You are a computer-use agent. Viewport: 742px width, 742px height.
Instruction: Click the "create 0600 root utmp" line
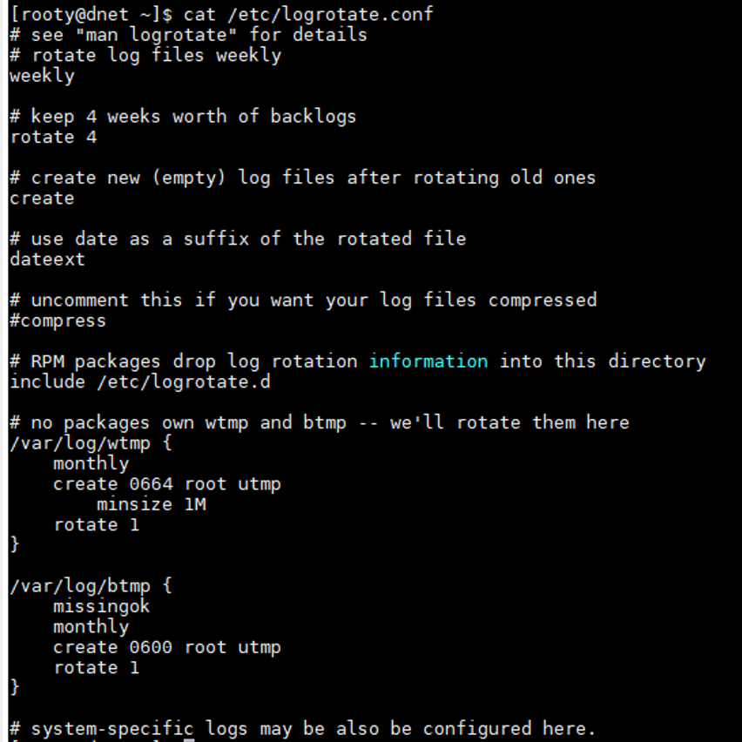click(x=166, y=647)
